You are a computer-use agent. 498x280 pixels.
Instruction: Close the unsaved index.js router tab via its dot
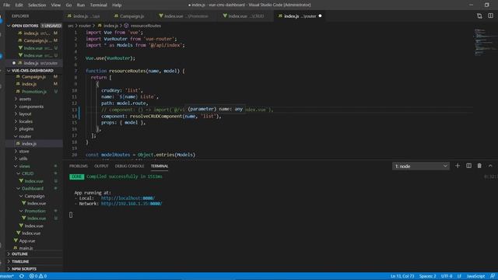click(320, 16)
